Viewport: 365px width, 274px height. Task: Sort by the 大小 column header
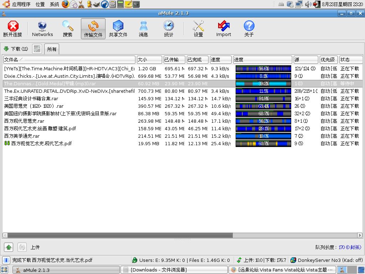pyautogui.click(x=149, y=60)
